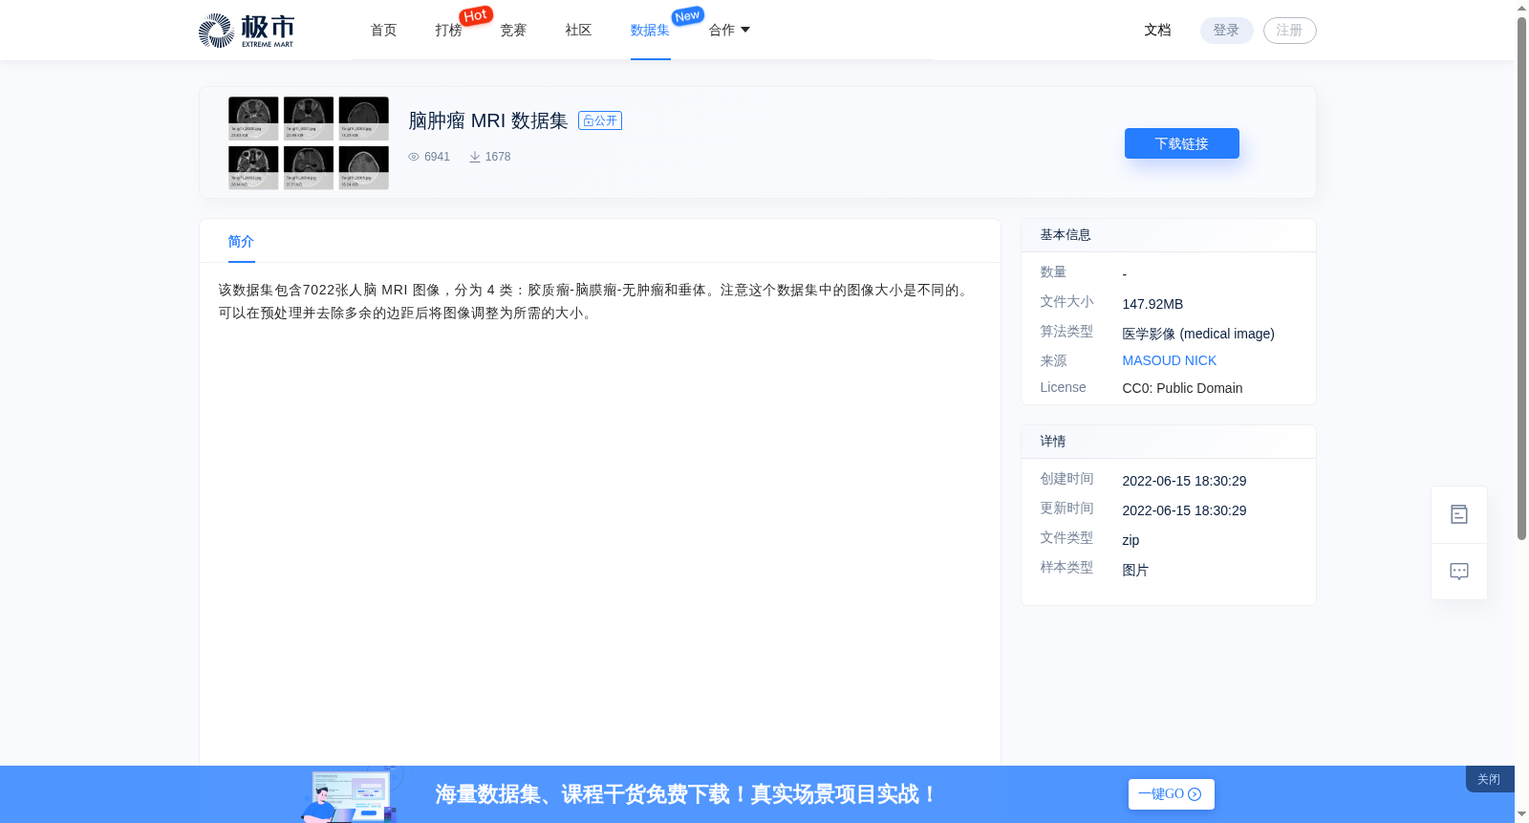This screenshot has width=1529, height=823.
Task: Click the file size value 147.92MB
Action: pyautogui.click(x=1152, y=304)
